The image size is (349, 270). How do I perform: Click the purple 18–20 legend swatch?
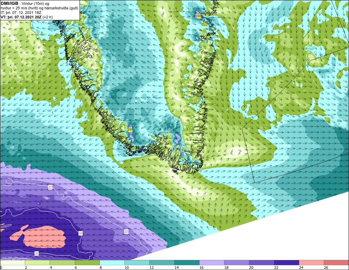(x=237, y=263)
